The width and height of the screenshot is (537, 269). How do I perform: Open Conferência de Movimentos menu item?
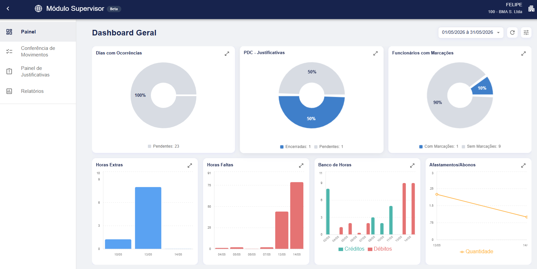coord(38,52)
